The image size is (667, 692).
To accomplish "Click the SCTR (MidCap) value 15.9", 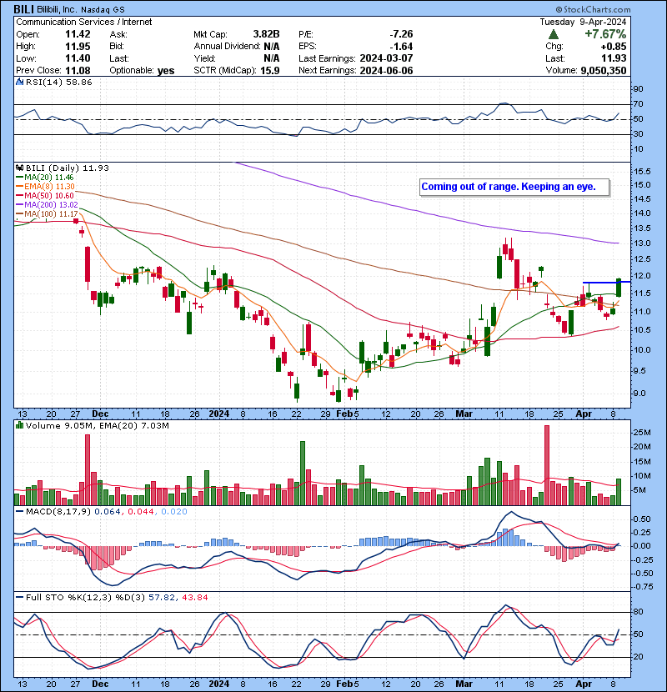I will (x=269, y=71).
